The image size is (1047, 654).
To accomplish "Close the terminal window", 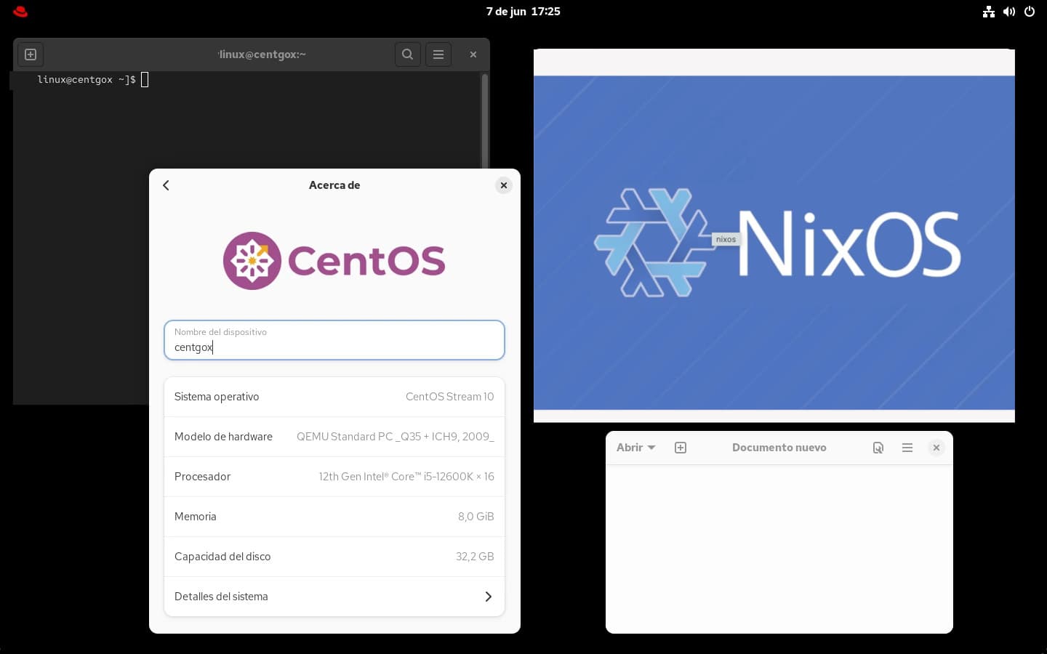I will [x=473, y=54].
